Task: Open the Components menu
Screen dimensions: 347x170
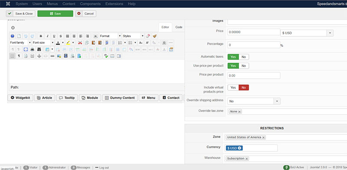Action: click(x=90, y=4)
